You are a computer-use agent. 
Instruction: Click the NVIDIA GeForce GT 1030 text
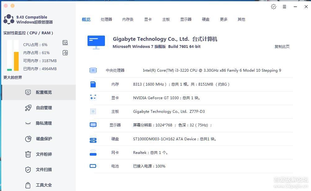166,98
